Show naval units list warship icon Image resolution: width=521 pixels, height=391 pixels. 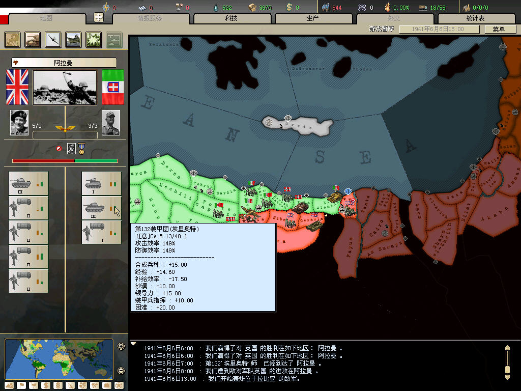point(73,40)
